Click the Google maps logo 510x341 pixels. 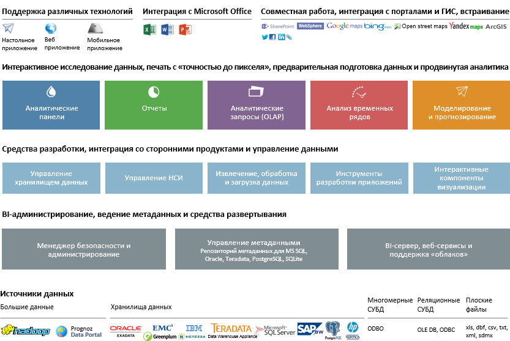pyautogui.click(x=345, y=26)
